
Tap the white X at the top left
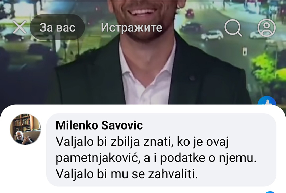(x=19, y=27)
